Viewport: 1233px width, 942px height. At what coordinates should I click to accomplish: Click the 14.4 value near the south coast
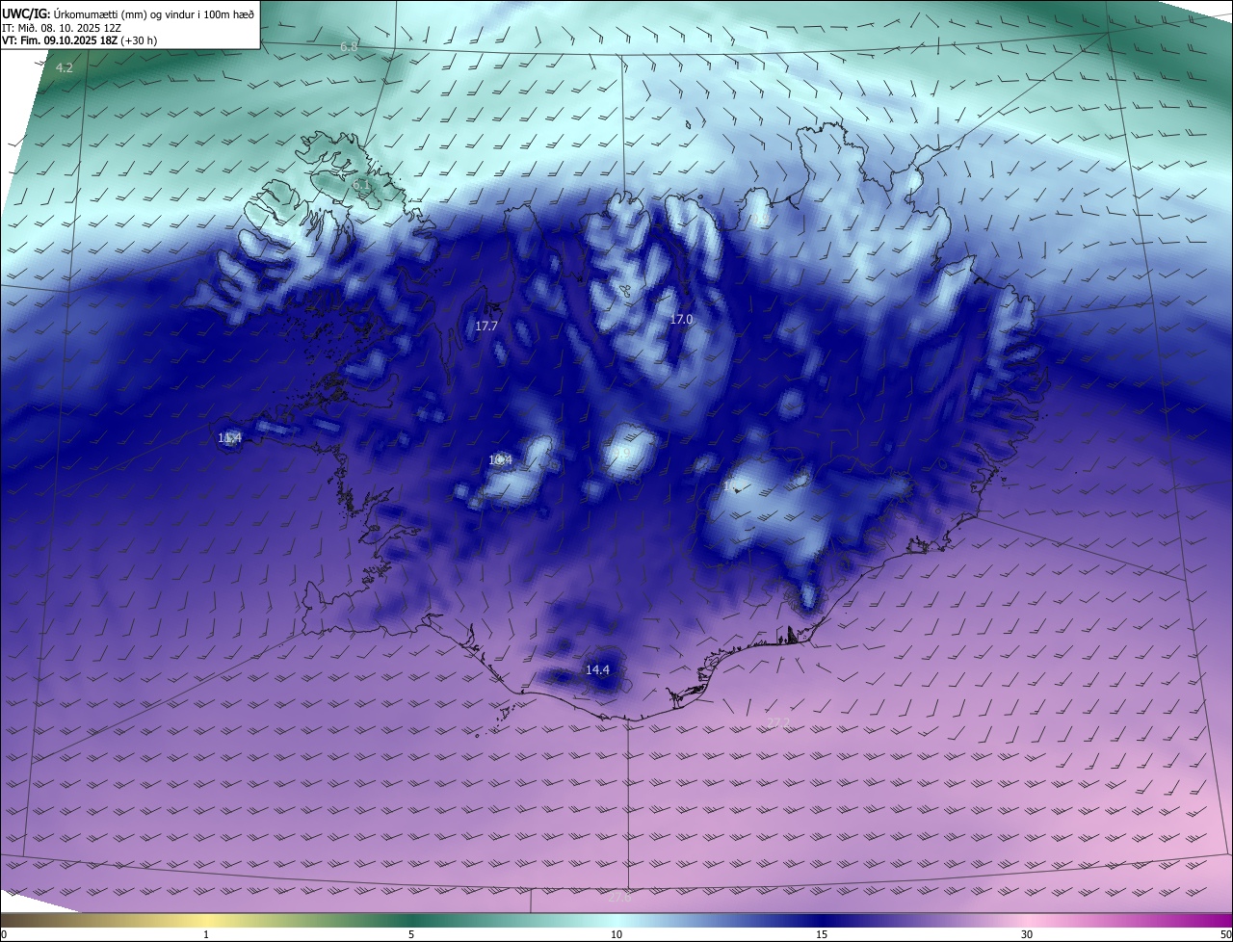(x=598, y=669)
